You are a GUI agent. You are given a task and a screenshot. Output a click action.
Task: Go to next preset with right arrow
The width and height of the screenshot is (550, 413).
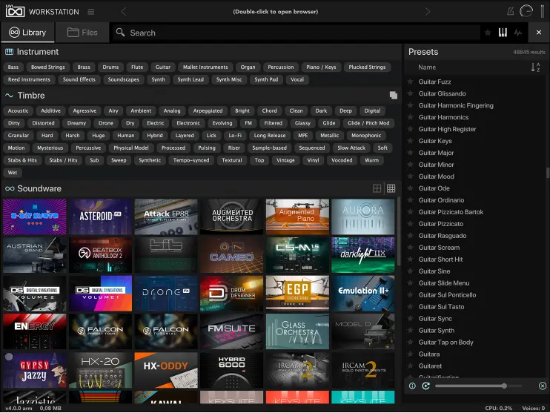428,12
